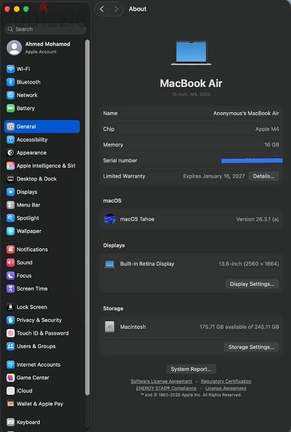Open Bluetooth settings icon
Viewport: 291px width, 432px height.
point(10,82)
